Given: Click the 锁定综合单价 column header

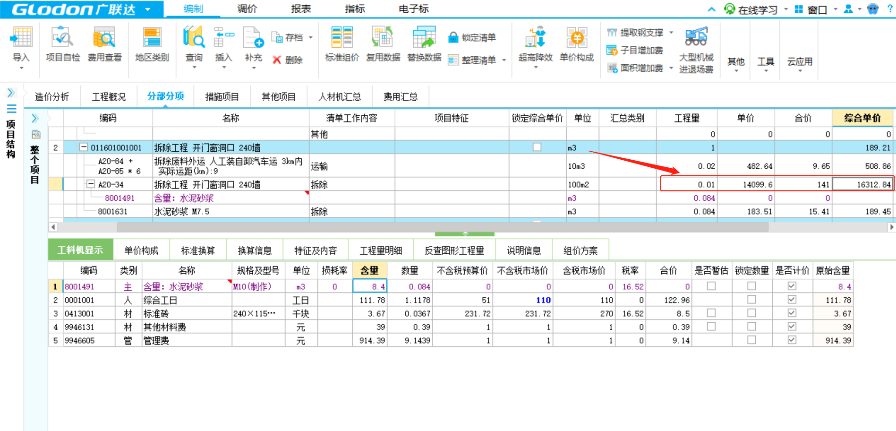Looking at the screenshot, I should click(538, 118).
